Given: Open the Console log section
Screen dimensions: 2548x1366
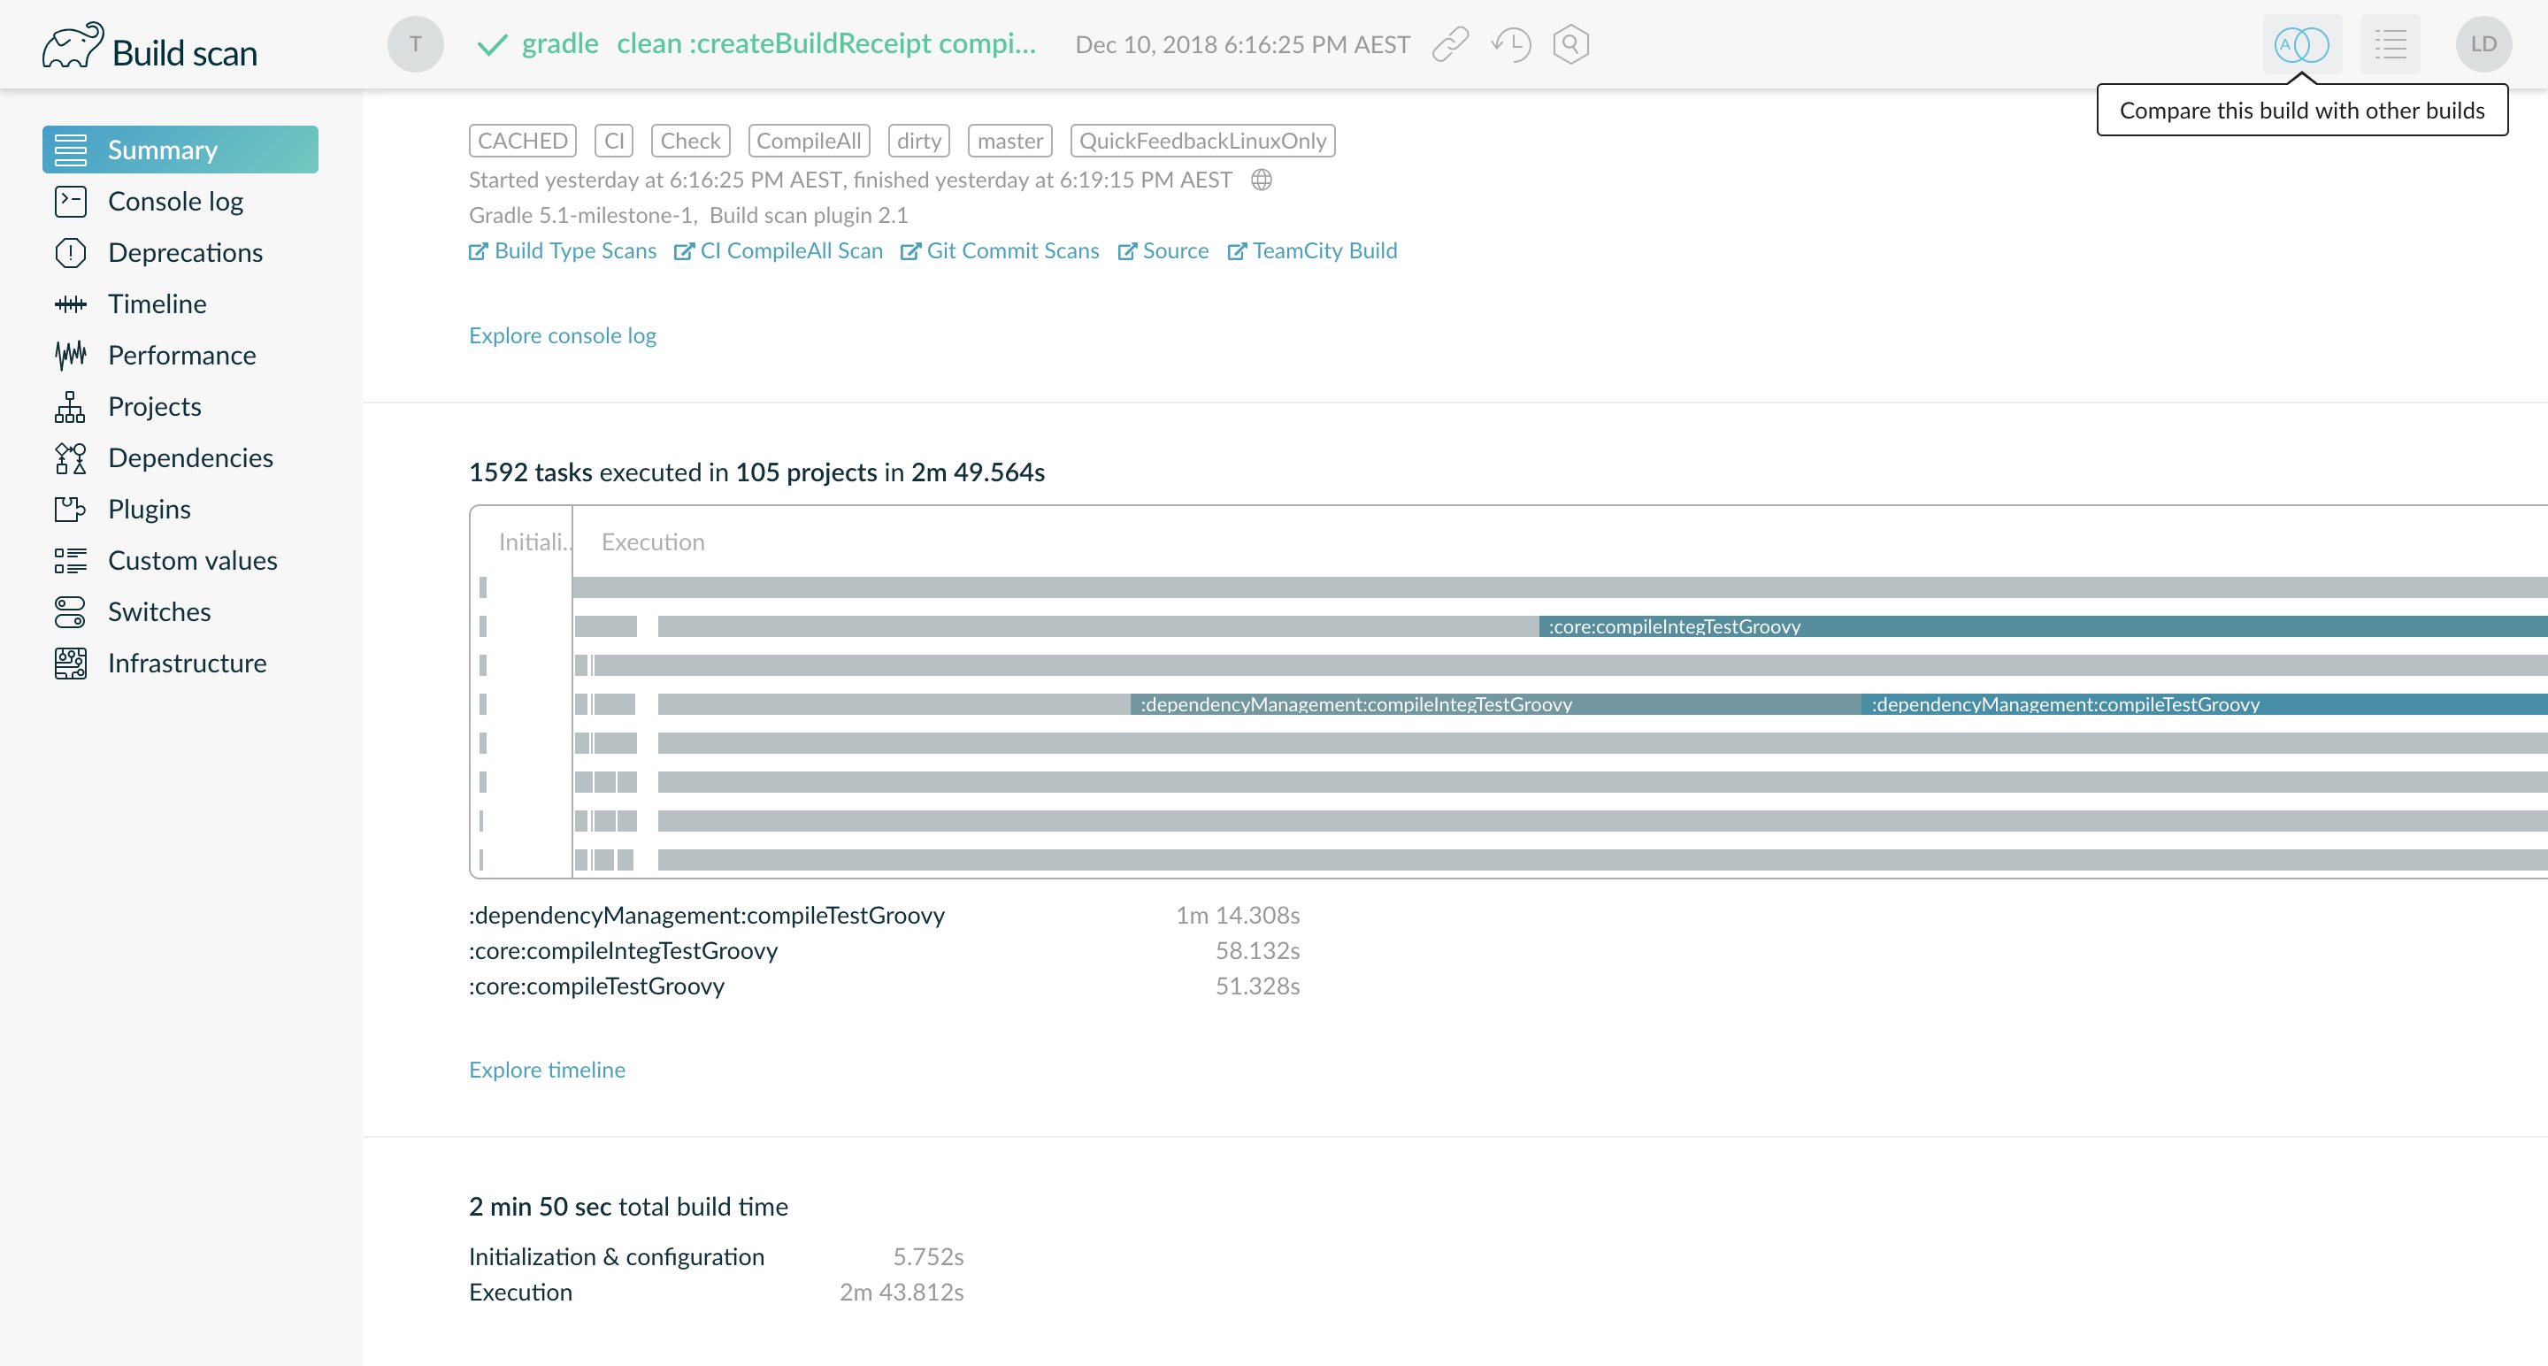Looking at the screenshot, I should (x=175, y=201).
